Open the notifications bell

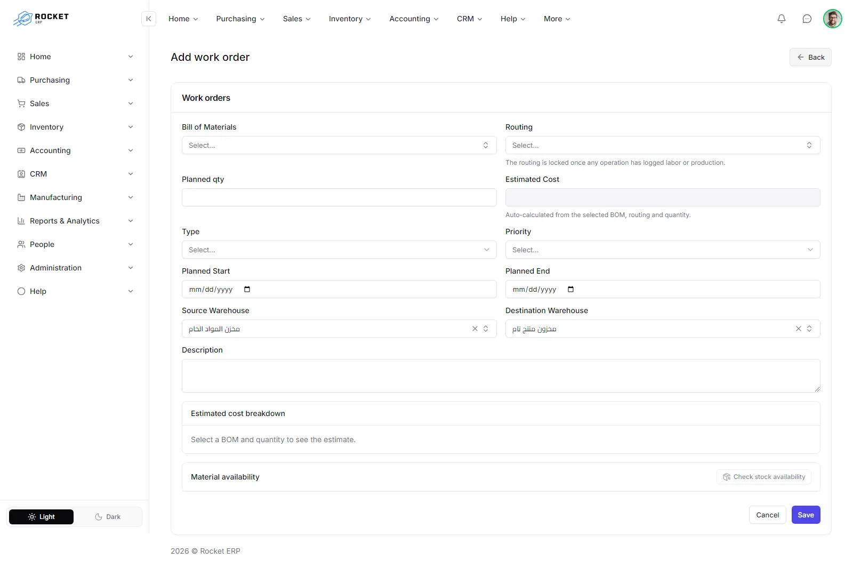tap(782, 19)
